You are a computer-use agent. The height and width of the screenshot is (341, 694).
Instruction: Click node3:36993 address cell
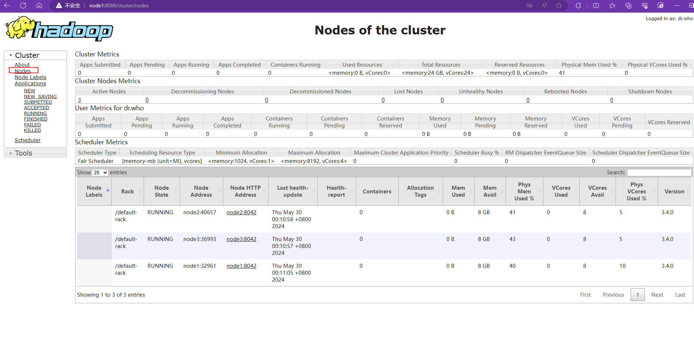(x=200, y=239)
